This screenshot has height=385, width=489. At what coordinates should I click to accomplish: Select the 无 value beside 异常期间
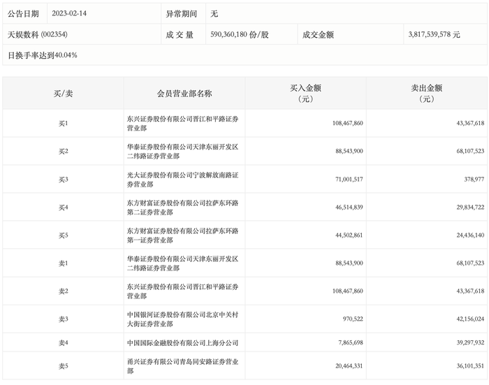coord(214,14)
